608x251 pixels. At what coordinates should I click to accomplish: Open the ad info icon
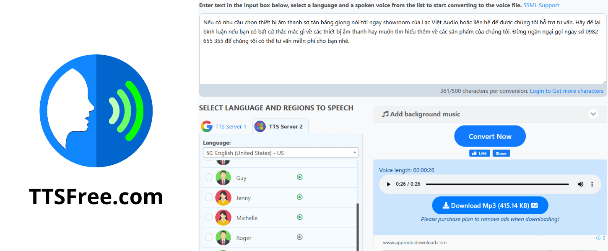pos(598,238)
